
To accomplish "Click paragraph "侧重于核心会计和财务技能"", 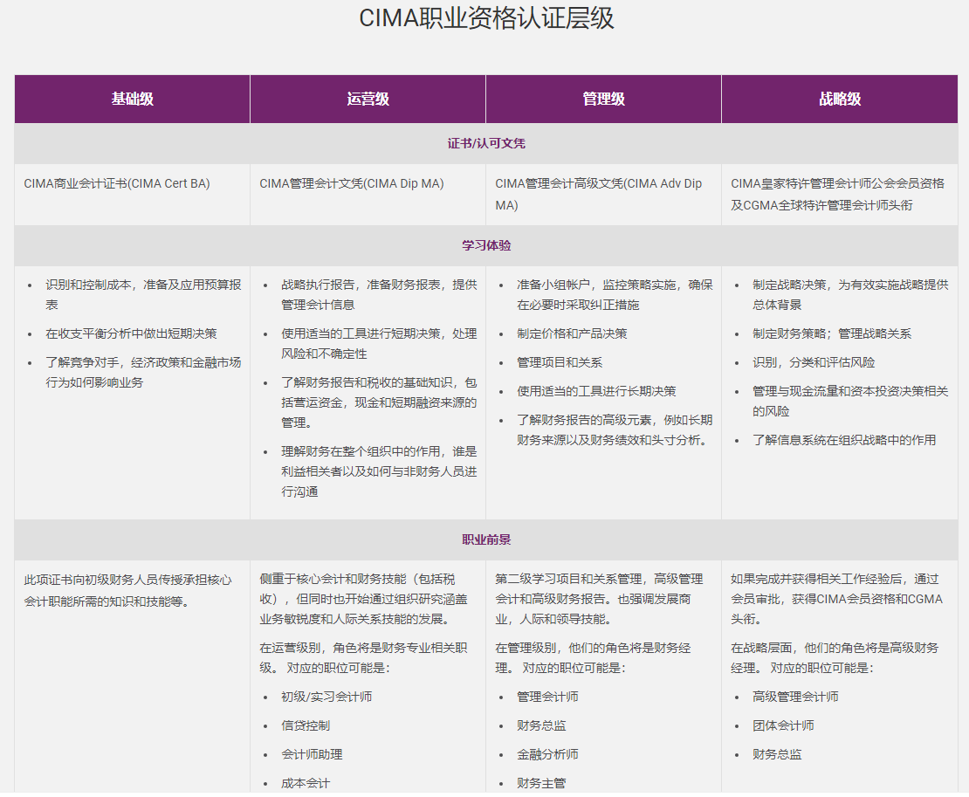I will [x=363, y=600].
